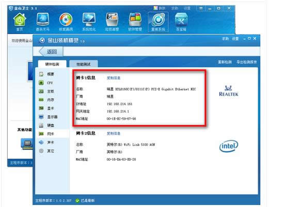Copy info link for 网卡1信息
283x207 pixels.
click(114, 78)
